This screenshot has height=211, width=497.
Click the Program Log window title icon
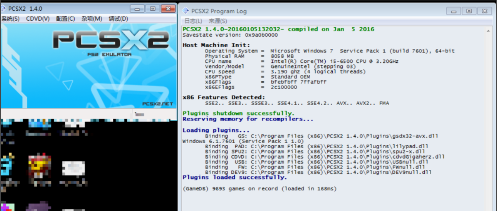click(x=186, y=11)
